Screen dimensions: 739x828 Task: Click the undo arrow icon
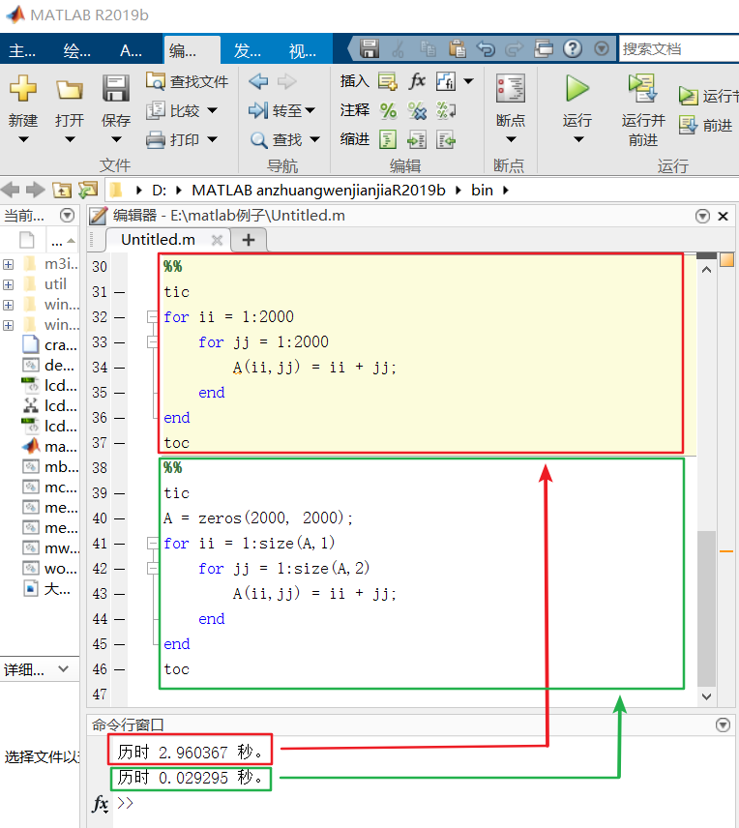point(486,48)
